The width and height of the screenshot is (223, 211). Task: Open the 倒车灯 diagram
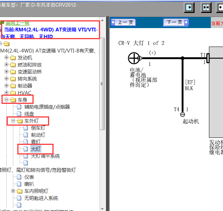pos(38,128)
